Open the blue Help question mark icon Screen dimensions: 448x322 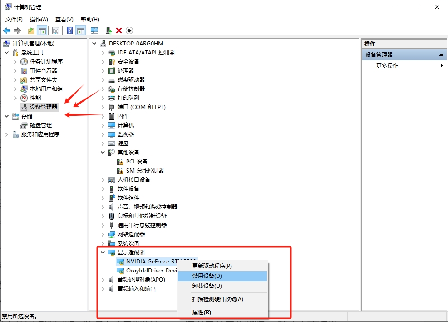pos(69,30)
